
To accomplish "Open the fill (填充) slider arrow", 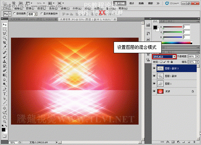I will (x=197, y=62).
